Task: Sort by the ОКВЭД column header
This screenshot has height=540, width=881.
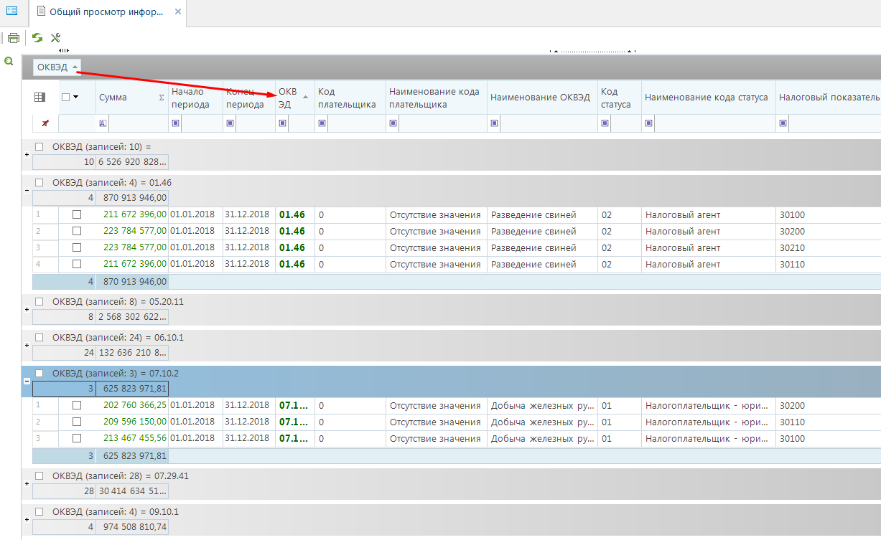Action: pyautogui.click(x=294, y=98)
